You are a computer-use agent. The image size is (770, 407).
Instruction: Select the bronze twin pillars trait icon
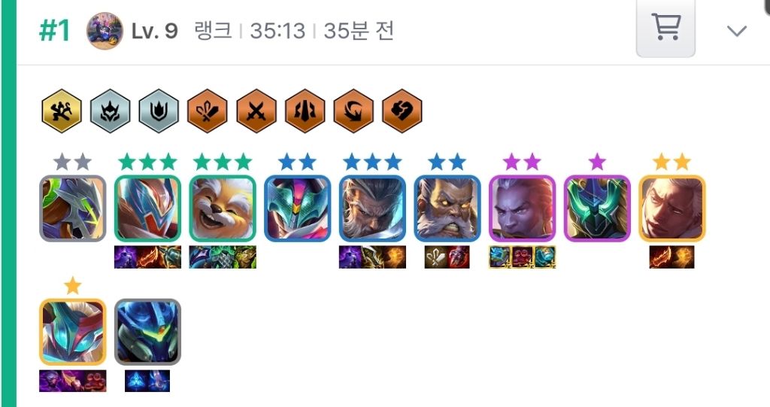pos(305,111)
